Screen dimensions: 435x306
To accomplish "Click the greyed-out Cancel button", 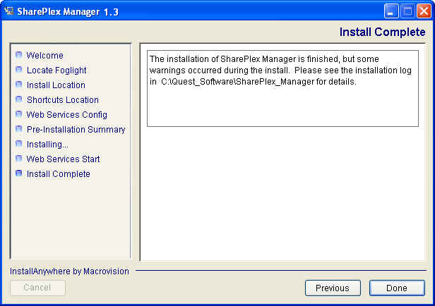I will (37, 288).
